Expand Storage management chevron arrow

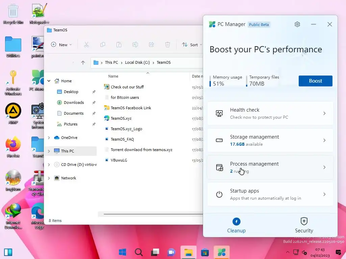tap(324, 140)
